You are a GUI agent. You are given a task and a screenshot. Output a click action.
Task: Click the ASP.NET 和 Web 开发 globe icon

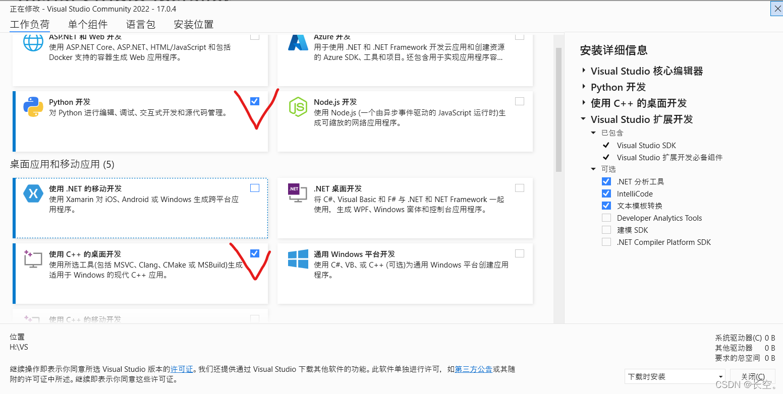coord(33,43)
